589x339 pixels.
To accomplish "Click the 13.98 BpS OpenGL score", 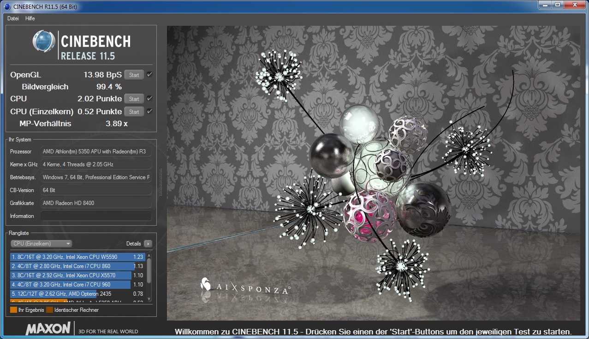I will coord(102,75).
